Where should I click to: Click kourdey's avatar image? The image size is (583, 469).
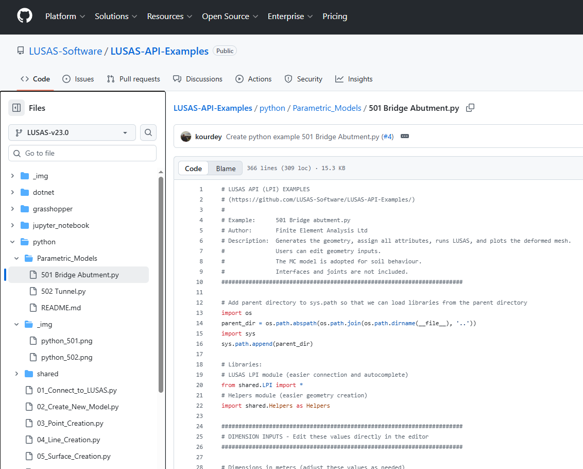[186, 137]
